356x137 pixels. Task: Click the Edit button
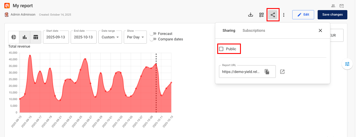[x=303, y=15]
